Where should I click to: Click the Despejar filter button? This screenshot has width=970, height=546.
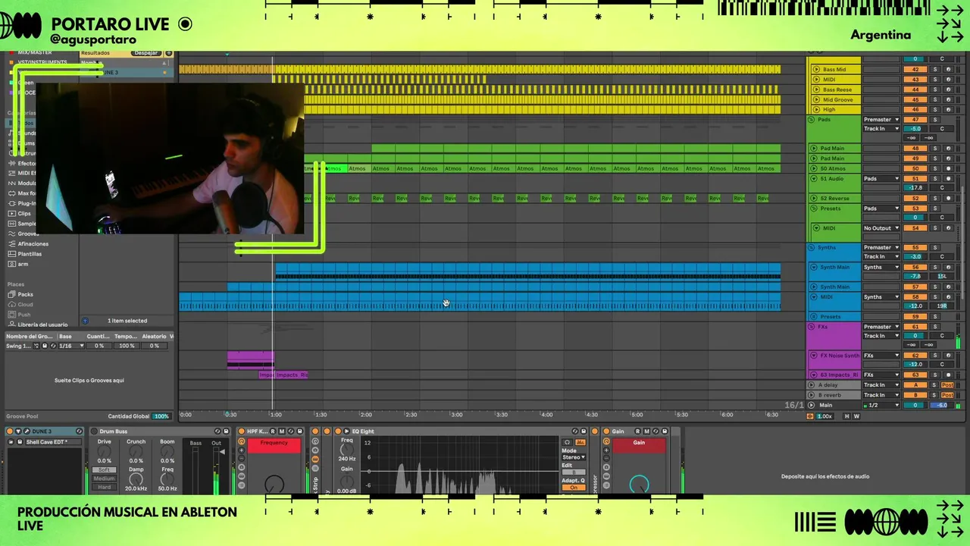(x=145, y=53)
